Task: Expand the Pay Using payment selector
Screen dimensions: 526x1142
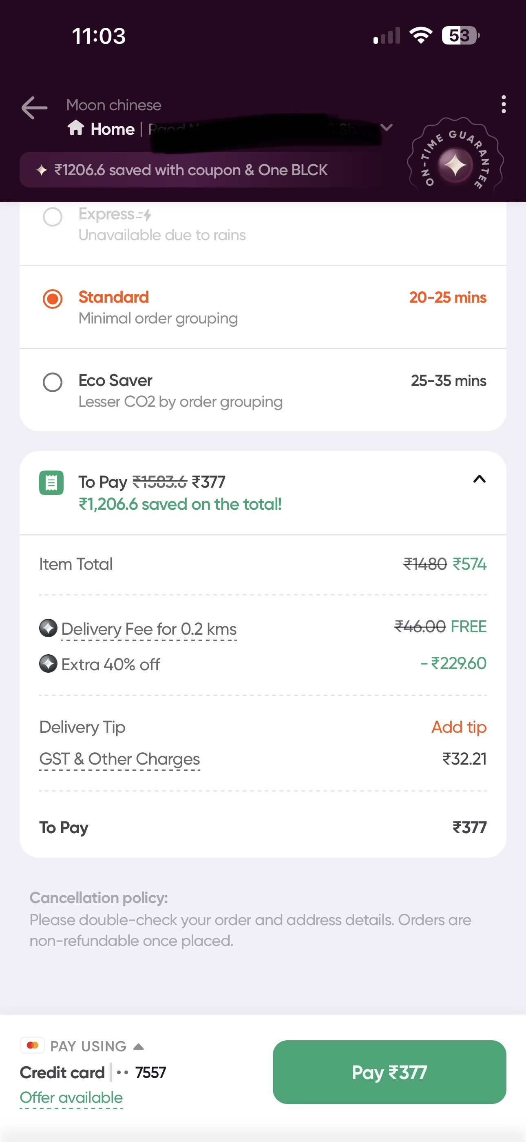Action: click(139, 1046)
